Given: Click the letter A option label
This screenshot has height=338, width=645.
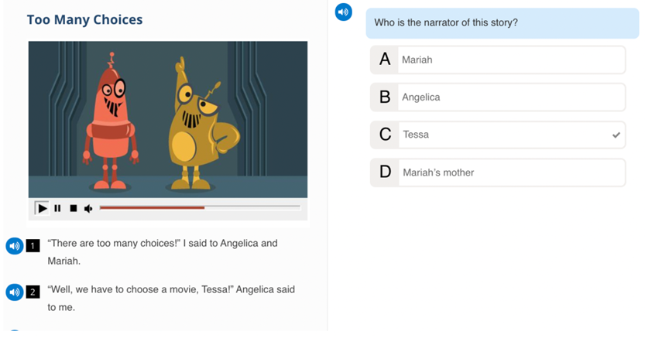Looking at the screenshot, I should pyautogui.click(x=385, y=60).
